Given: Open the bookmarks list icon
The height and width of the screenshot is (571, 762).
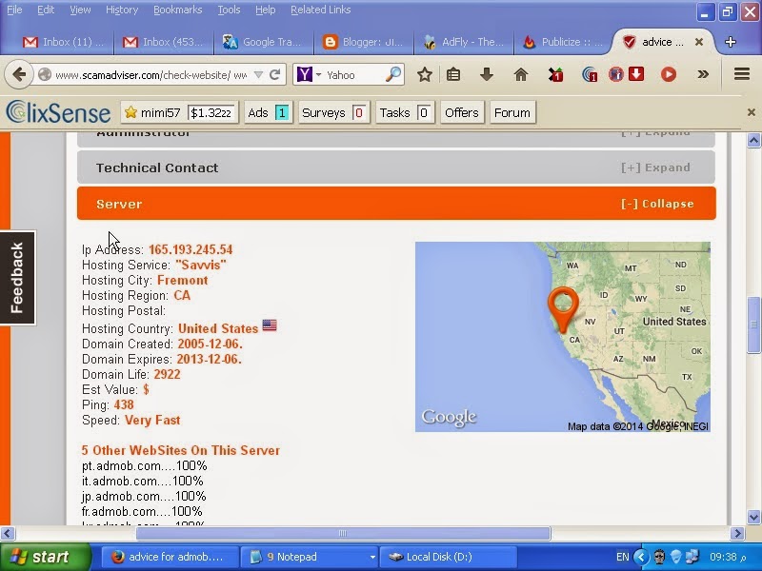Looking at the screenshot, I should [x=453, y=74].
